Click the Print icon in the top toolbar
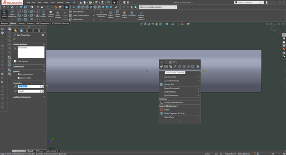This screenshot has width=286, height=155. pyautogui.click(x=102, y=3)
